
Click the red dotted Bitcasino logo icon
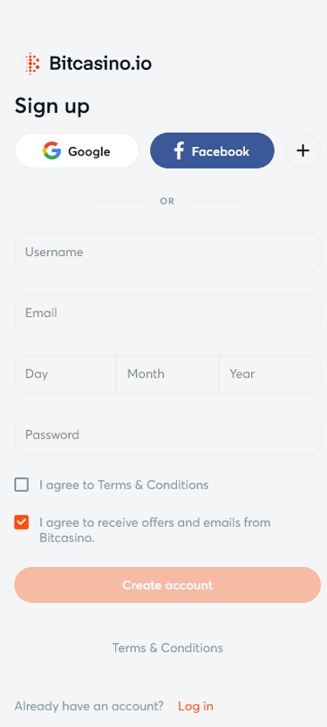coord(31,64)
